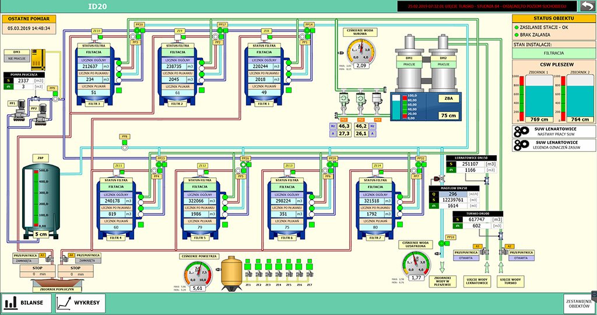The width and height of the screenshot is (597, 315).
Task: Open SUW Lenartowice Nastawy pracy SUW
Action: 554,132
